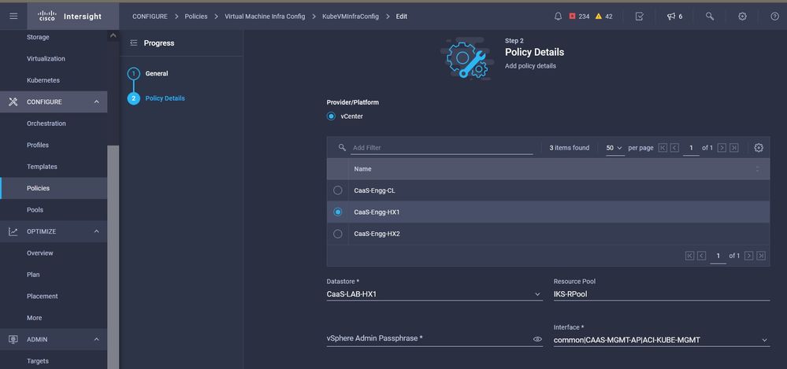The image size is (787, 369).
Task: Go to last page in bottom pager
Action: [x=762, y=256]
